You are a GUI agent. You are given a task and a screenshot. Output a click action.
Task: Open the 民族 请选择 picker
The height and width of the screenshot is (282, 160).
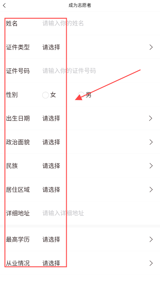[51, 166]
